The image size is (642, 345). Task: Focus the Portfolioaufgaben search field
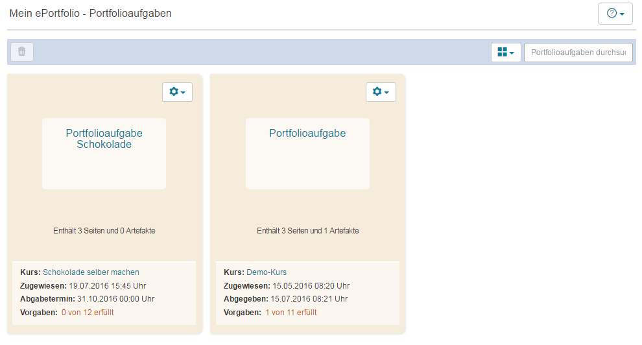point(578,53)
